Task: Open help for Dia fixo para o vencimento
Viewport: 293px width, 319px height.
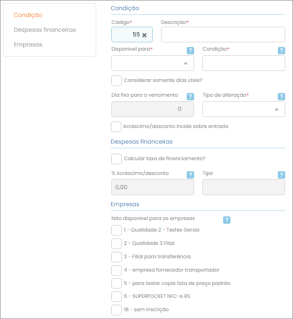Action: point(190,97)
